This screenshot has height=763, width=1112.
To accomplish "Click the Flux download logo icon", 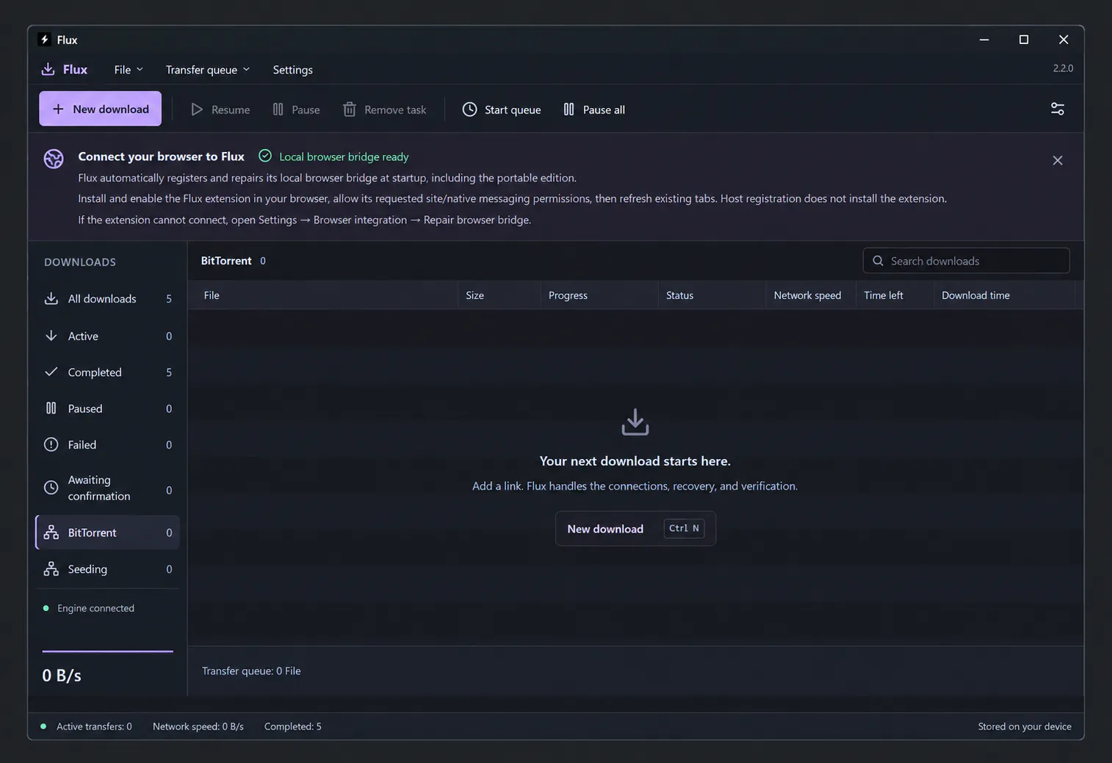I will (48, 69).
